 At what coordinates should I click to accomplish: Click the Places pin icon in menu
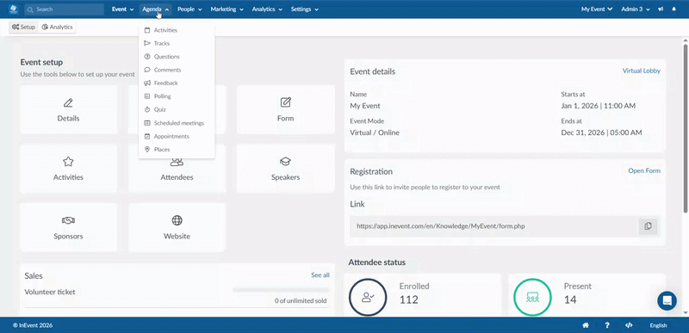147,150
